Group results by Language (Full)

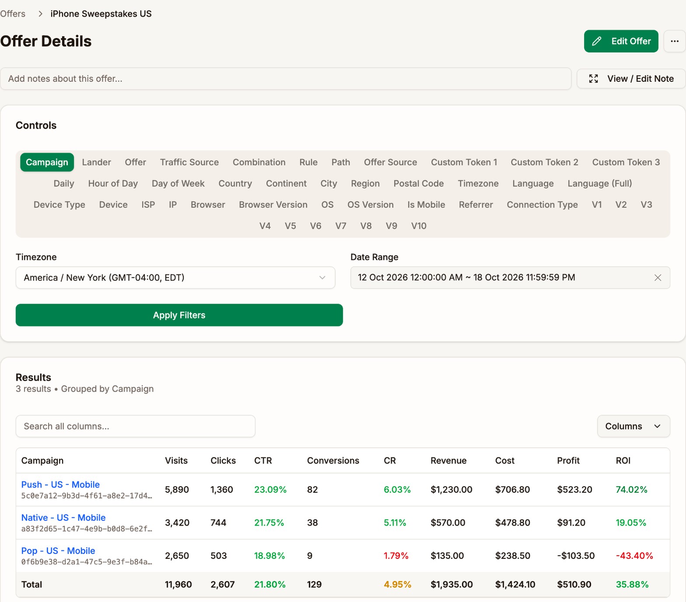click(599, 183)
